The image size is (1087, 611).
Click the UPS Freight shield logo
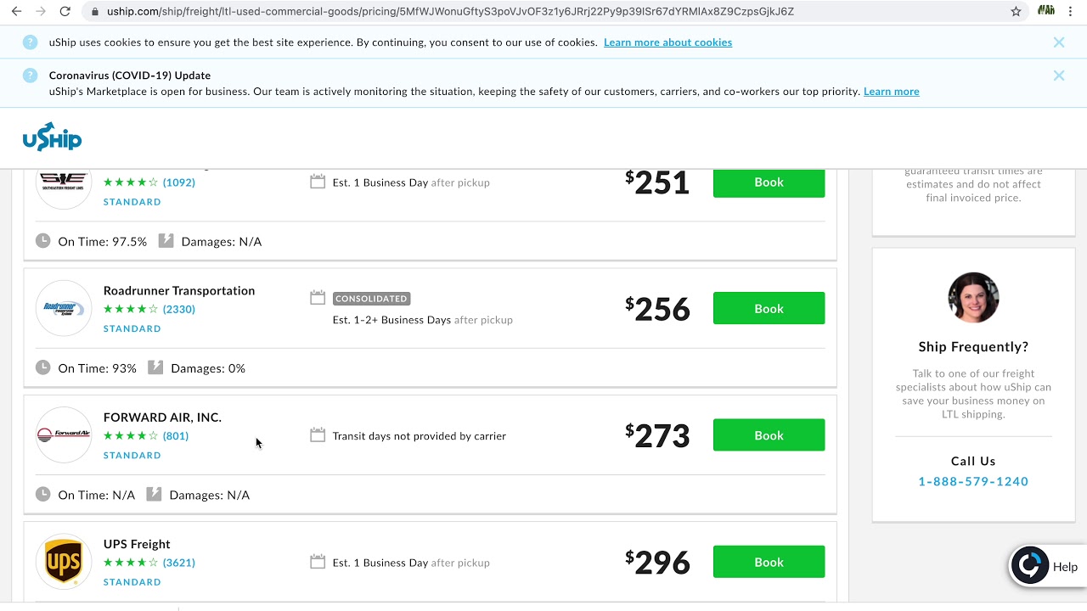click(x=64, y=562)
